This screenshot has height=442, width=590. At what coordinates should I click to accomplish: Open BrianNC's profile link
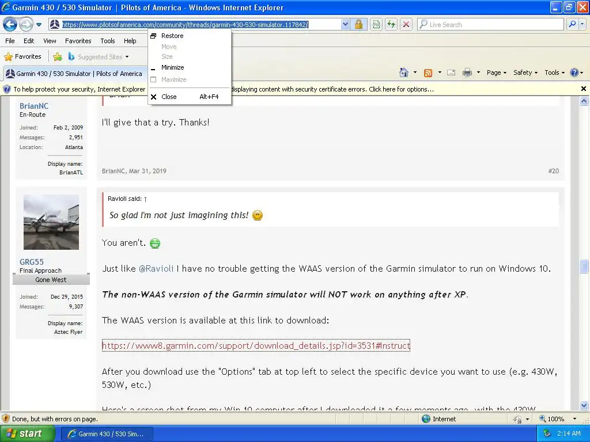pos(34,106)
